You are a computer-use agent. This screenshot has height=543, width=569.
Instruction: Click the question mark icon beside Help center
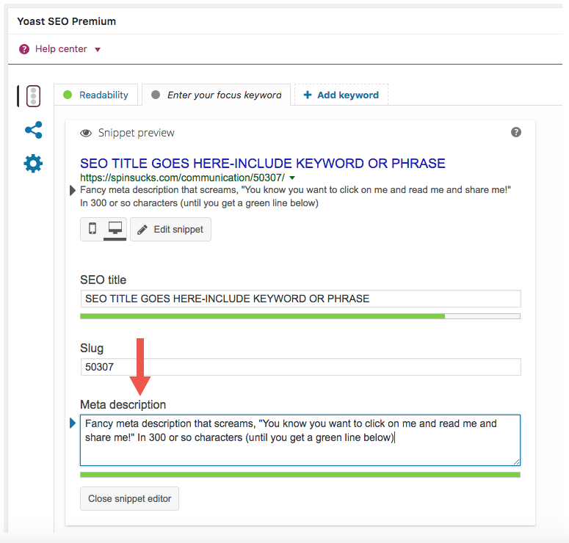(24, 49)
